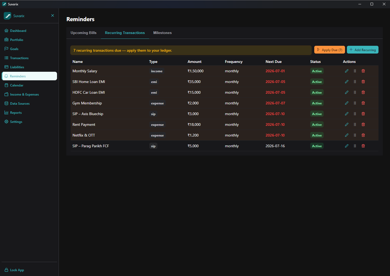This screenshot has height=276, width=390.
Task: Pause the Rent Payment recurring entry
Action: pyautogui.click(x=355, y=124)
